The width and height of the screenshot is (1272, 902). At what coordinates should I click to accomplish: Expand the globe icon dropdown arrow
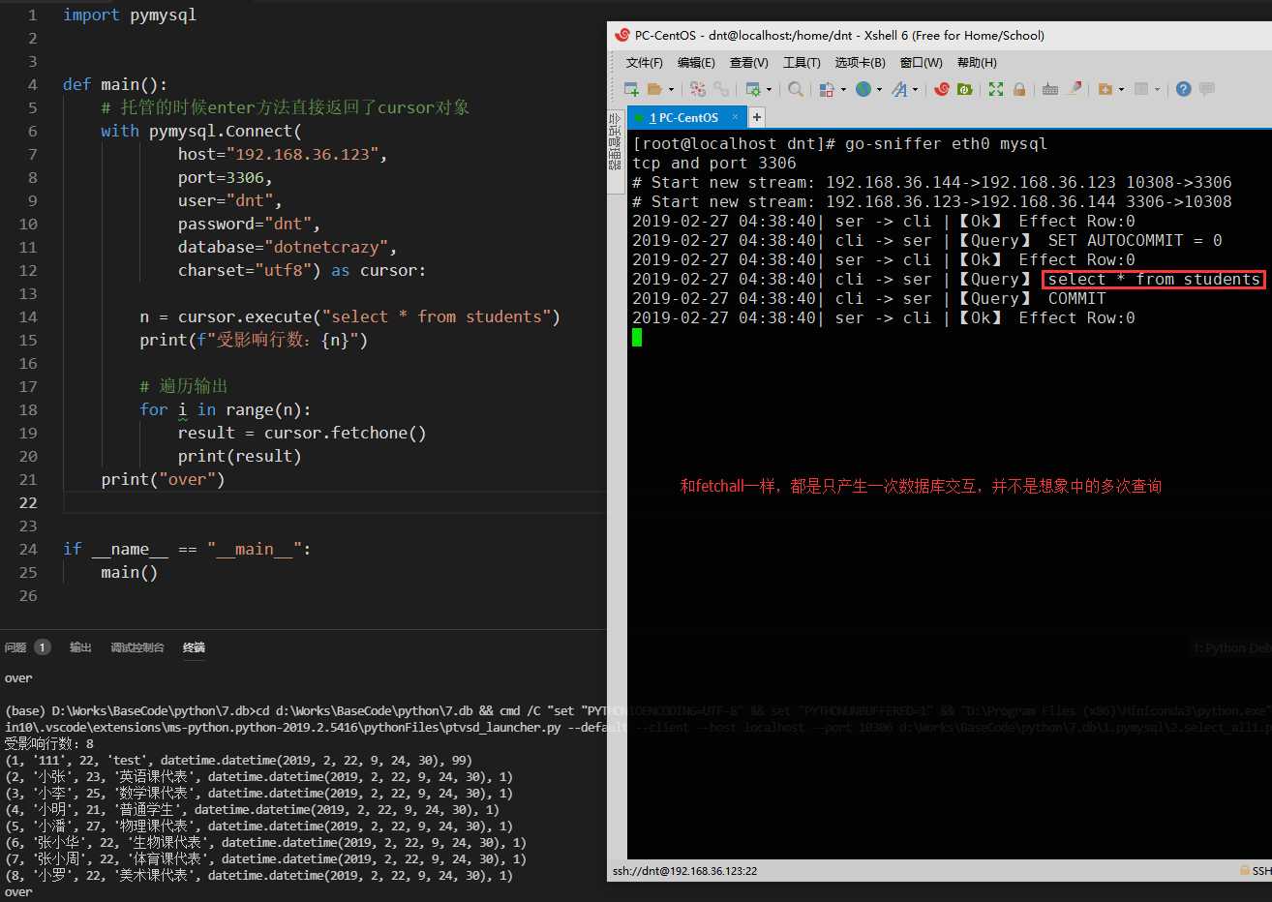(879, 90)
